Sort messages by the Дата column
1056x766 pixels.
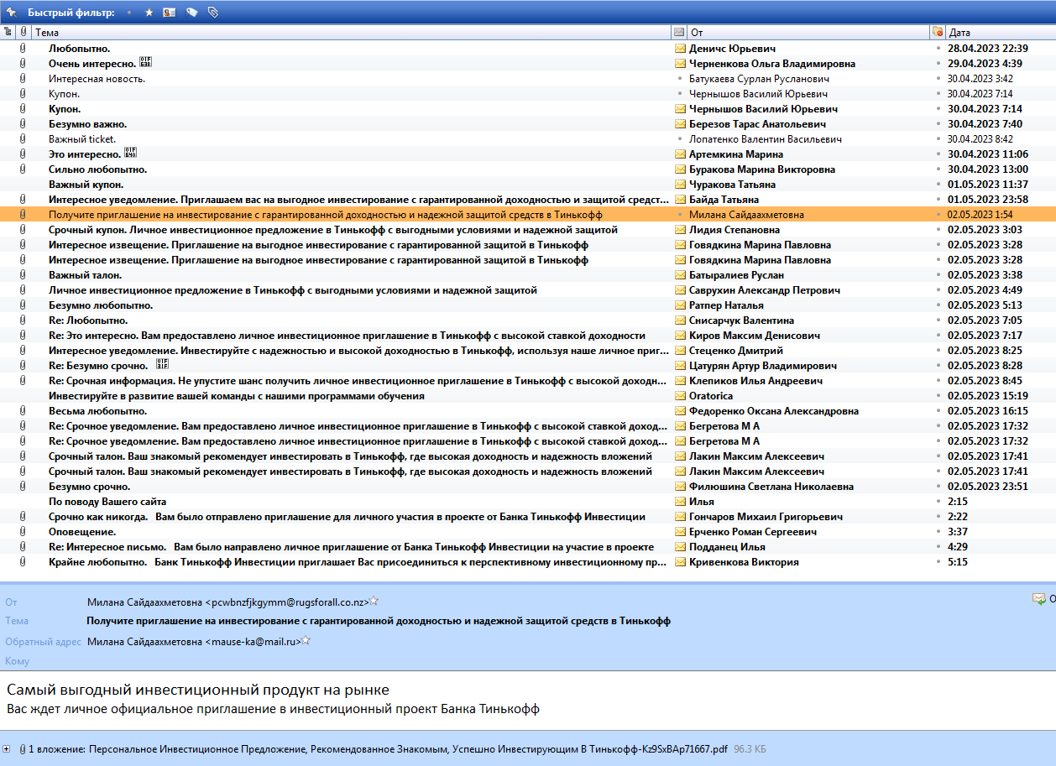point(1001,32)
